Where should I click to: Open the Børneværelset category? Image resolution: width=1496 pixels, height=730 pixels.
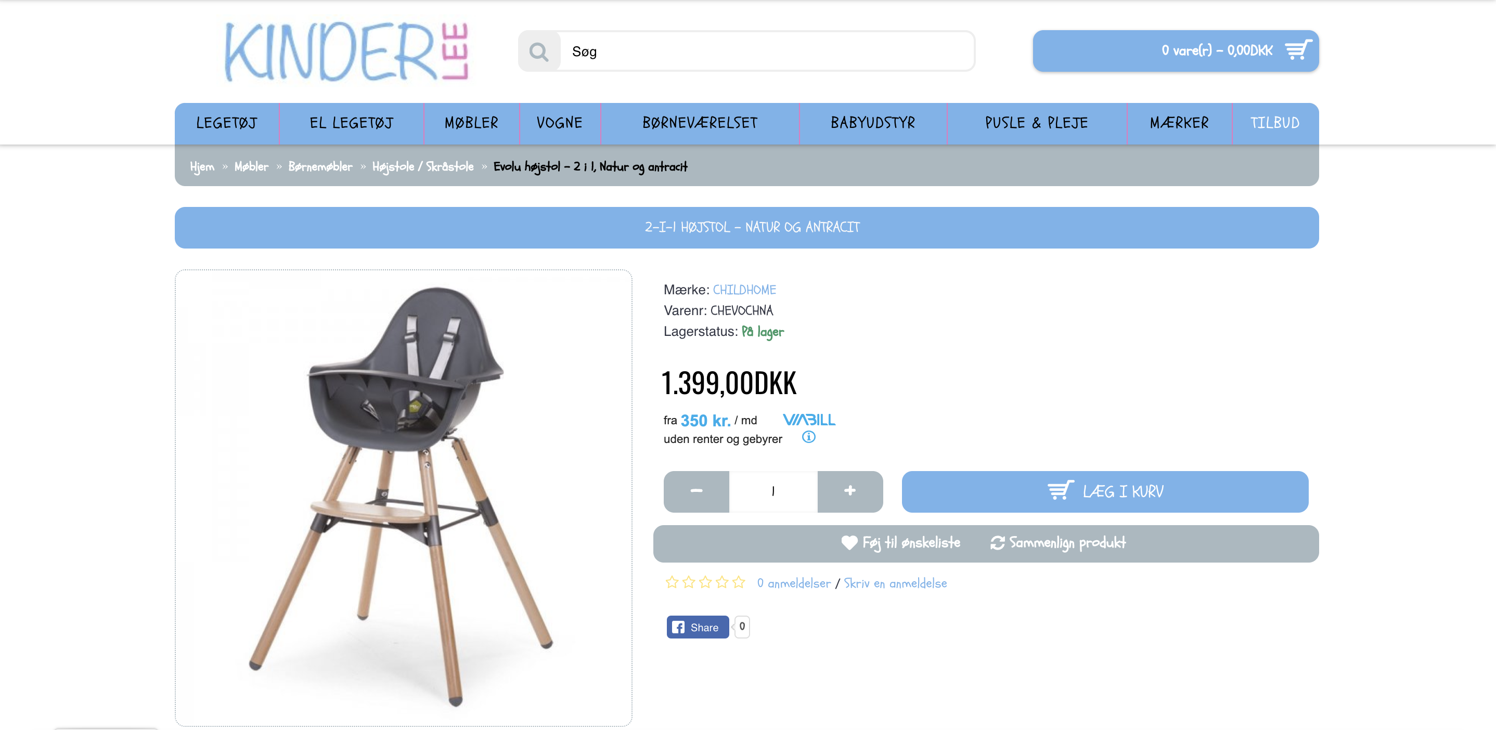tap(700, 123)
